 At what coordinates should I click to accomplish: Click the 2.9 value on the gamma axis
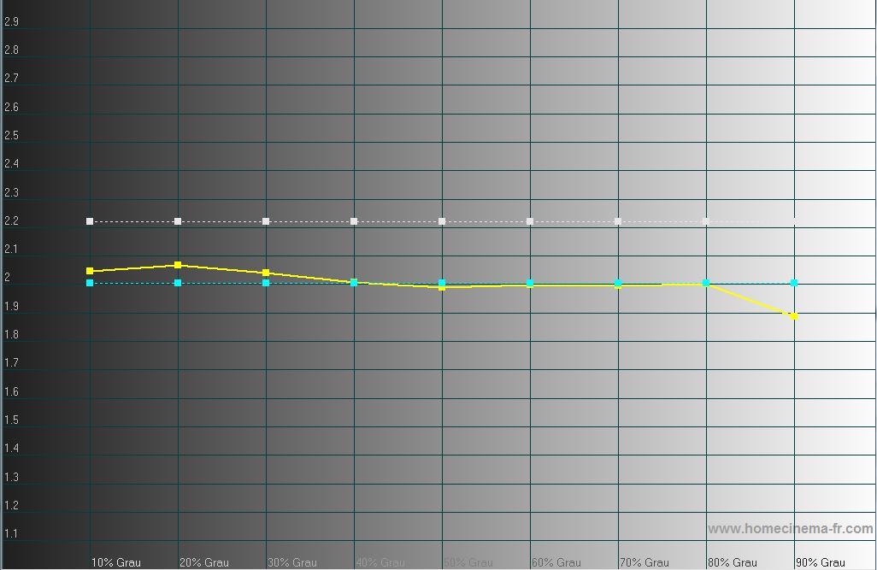tap(12, 22)
